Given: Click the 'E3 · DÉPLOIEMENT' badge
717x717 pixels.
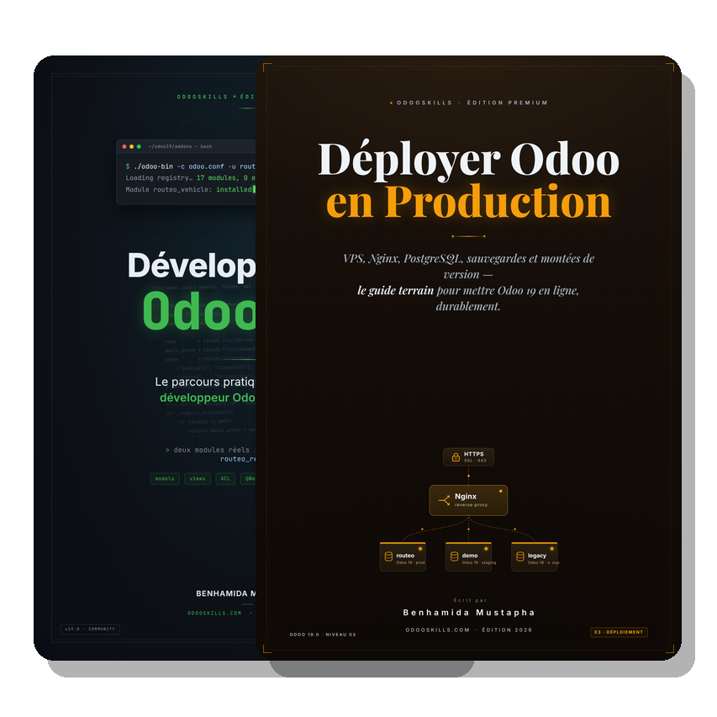Looking at the screenshot, I should (x=619, y=632).
